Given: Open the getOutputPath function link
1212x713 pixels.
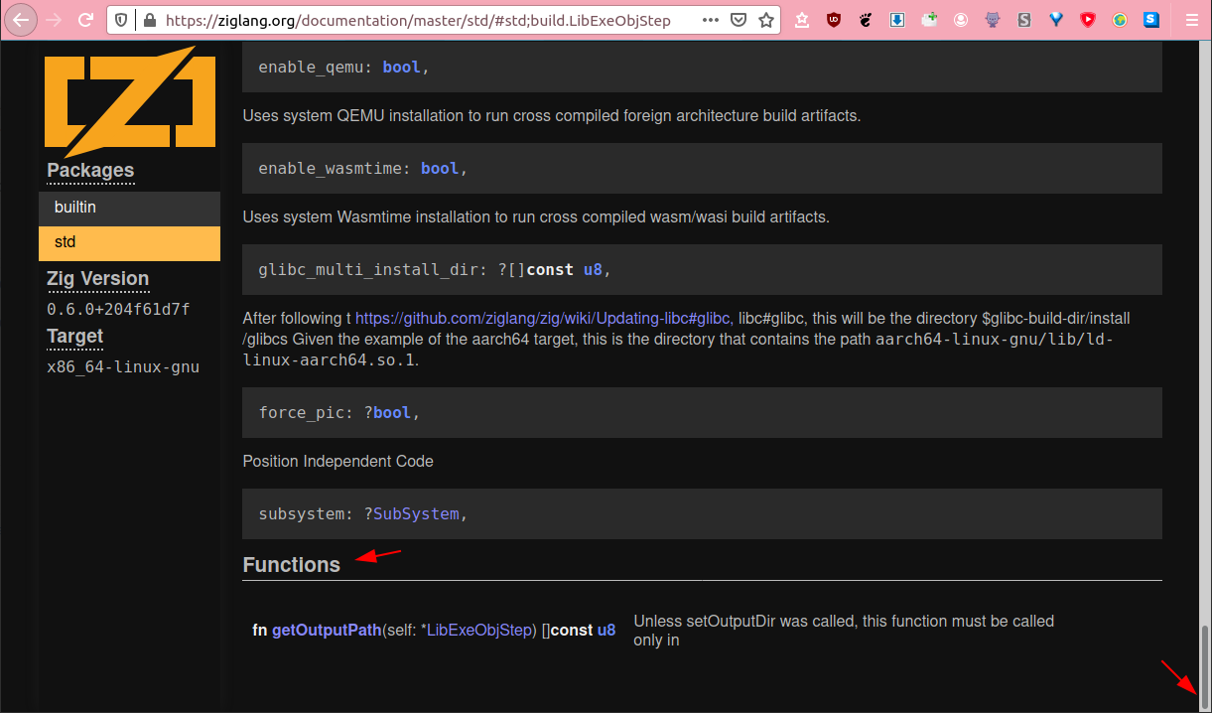Looking at the screenshot, I should pyautogui.click(x=327, y=630).
